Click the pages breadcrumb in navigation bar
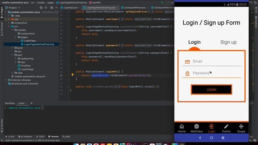Image resolution: width=258 pixels, height=145 pixels. click(x=50, y=2)
